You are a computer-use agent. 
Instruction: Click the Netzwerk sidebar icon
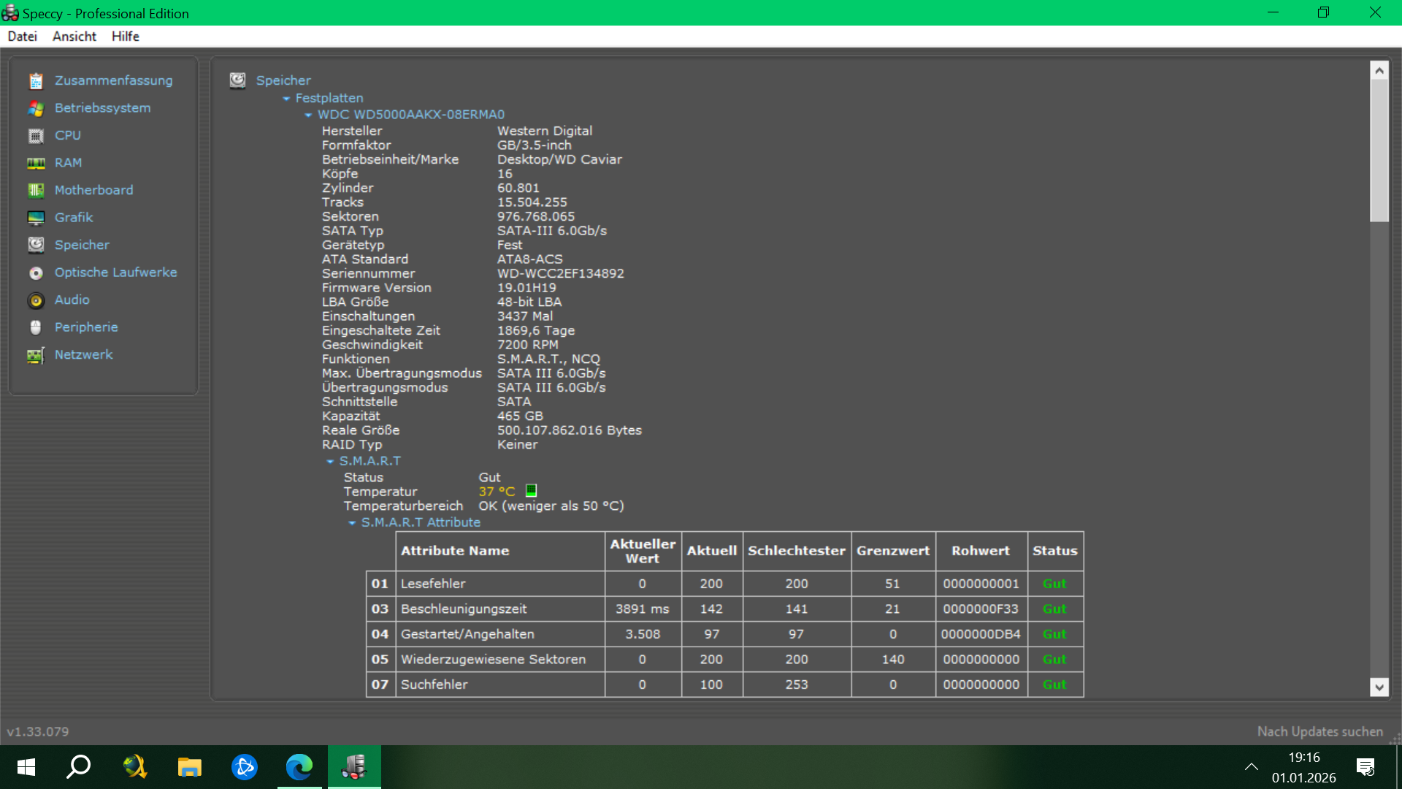click(x=36, y=355)
